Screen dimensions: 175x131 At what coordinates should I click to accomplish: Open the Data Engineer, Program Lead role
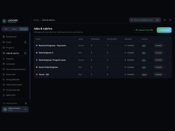tap(52, 60)
